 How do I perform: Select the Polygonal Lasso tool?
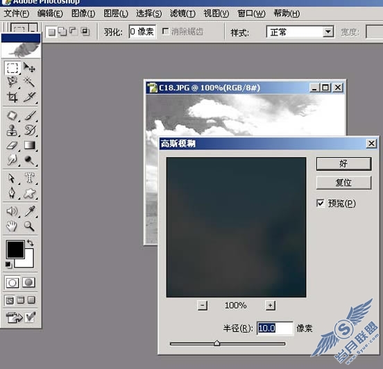tap(12, 82)
